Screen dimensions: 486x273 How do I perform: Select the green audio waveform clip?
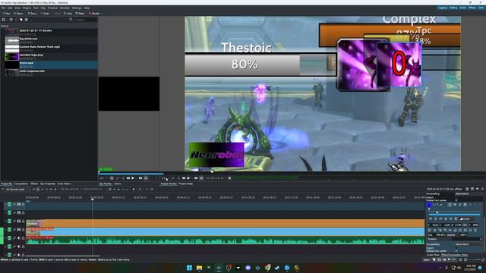click(225, 240)
